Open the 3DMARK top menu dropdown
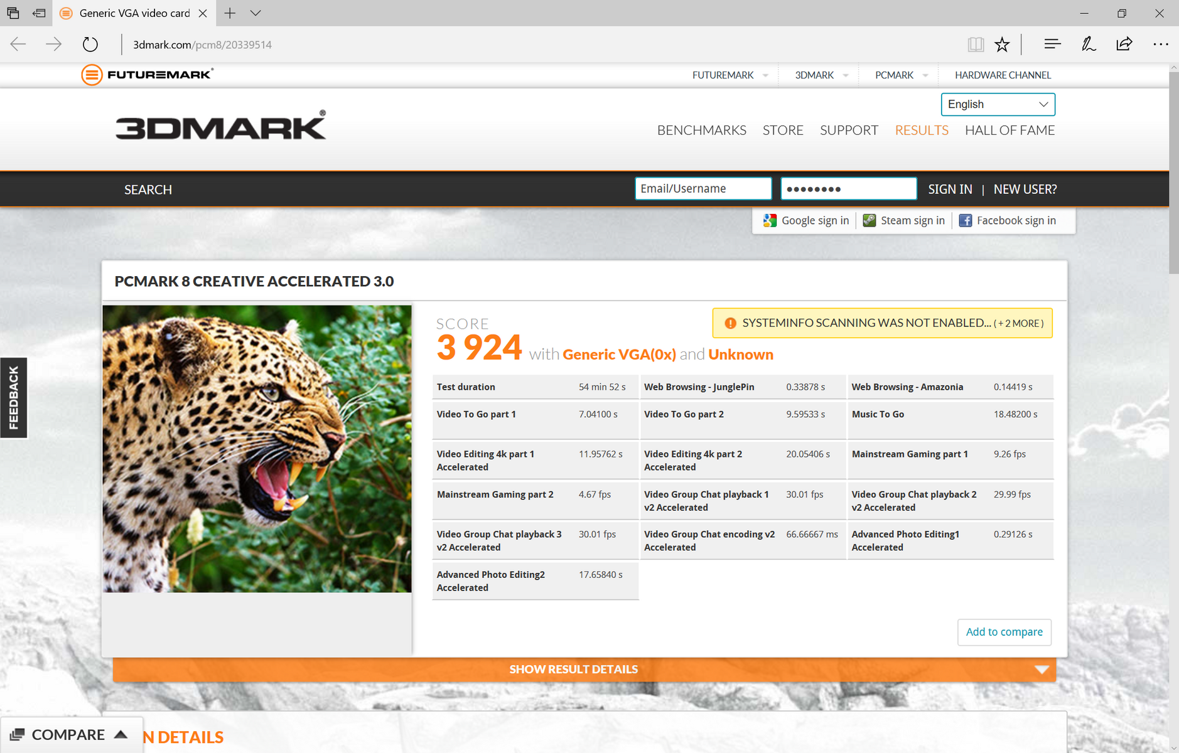Viewport: 1179px width, 753px height. click(x=822, y=75)
